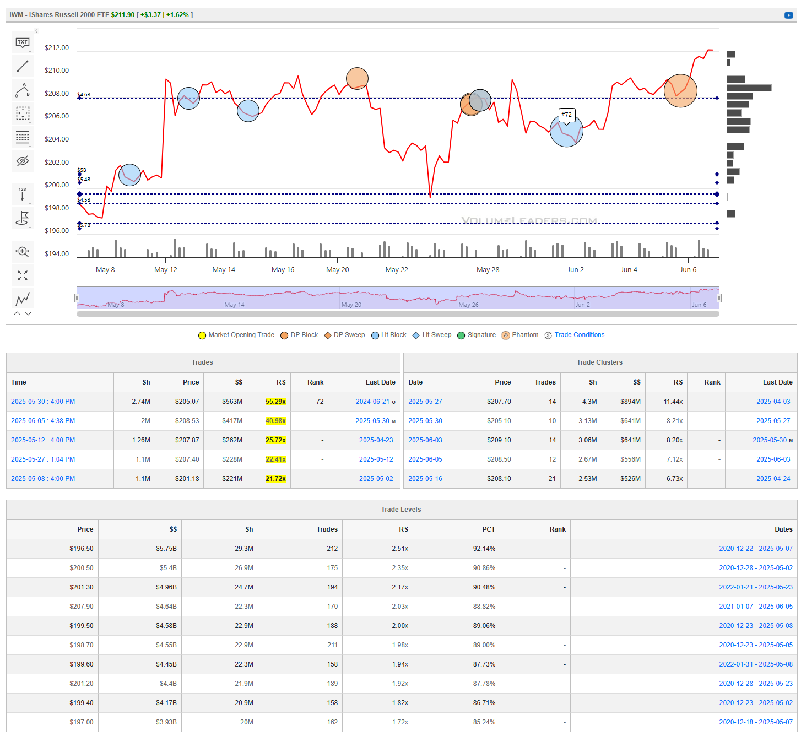Click the highlighted 40.98x RS value
Viewport: 801px width, 736px height.
tap(275, 421)
